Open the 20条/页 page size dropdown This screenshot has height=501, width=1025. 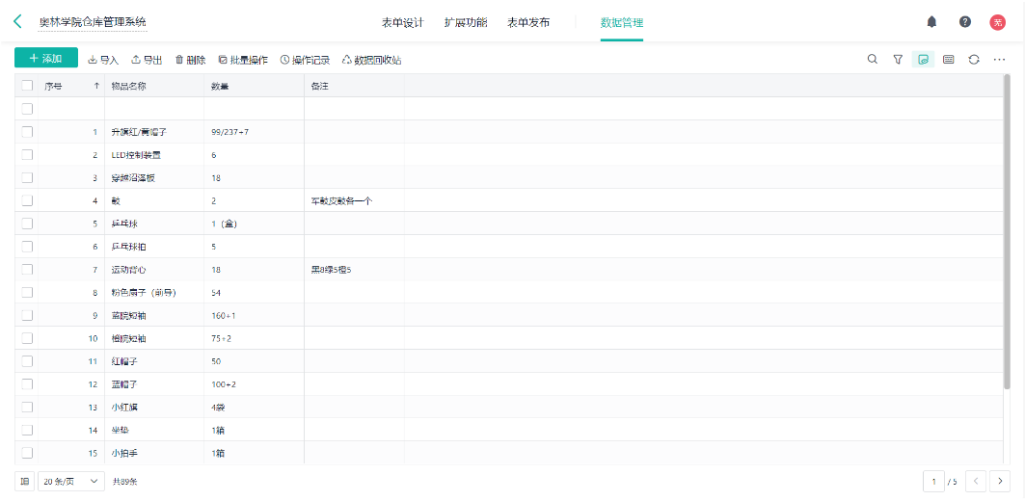71,481
